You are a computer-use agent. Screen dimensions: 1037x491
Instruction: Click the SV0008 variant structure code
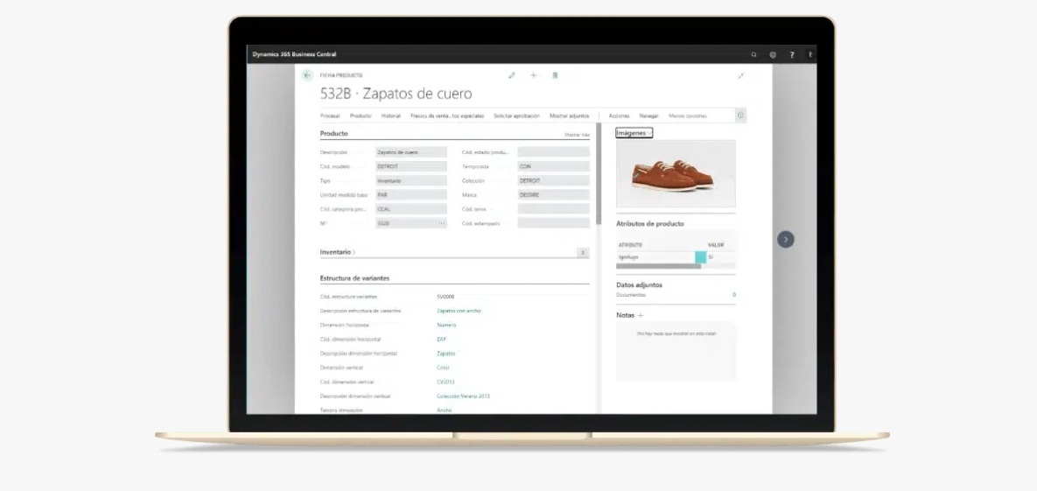coord(445,297)
